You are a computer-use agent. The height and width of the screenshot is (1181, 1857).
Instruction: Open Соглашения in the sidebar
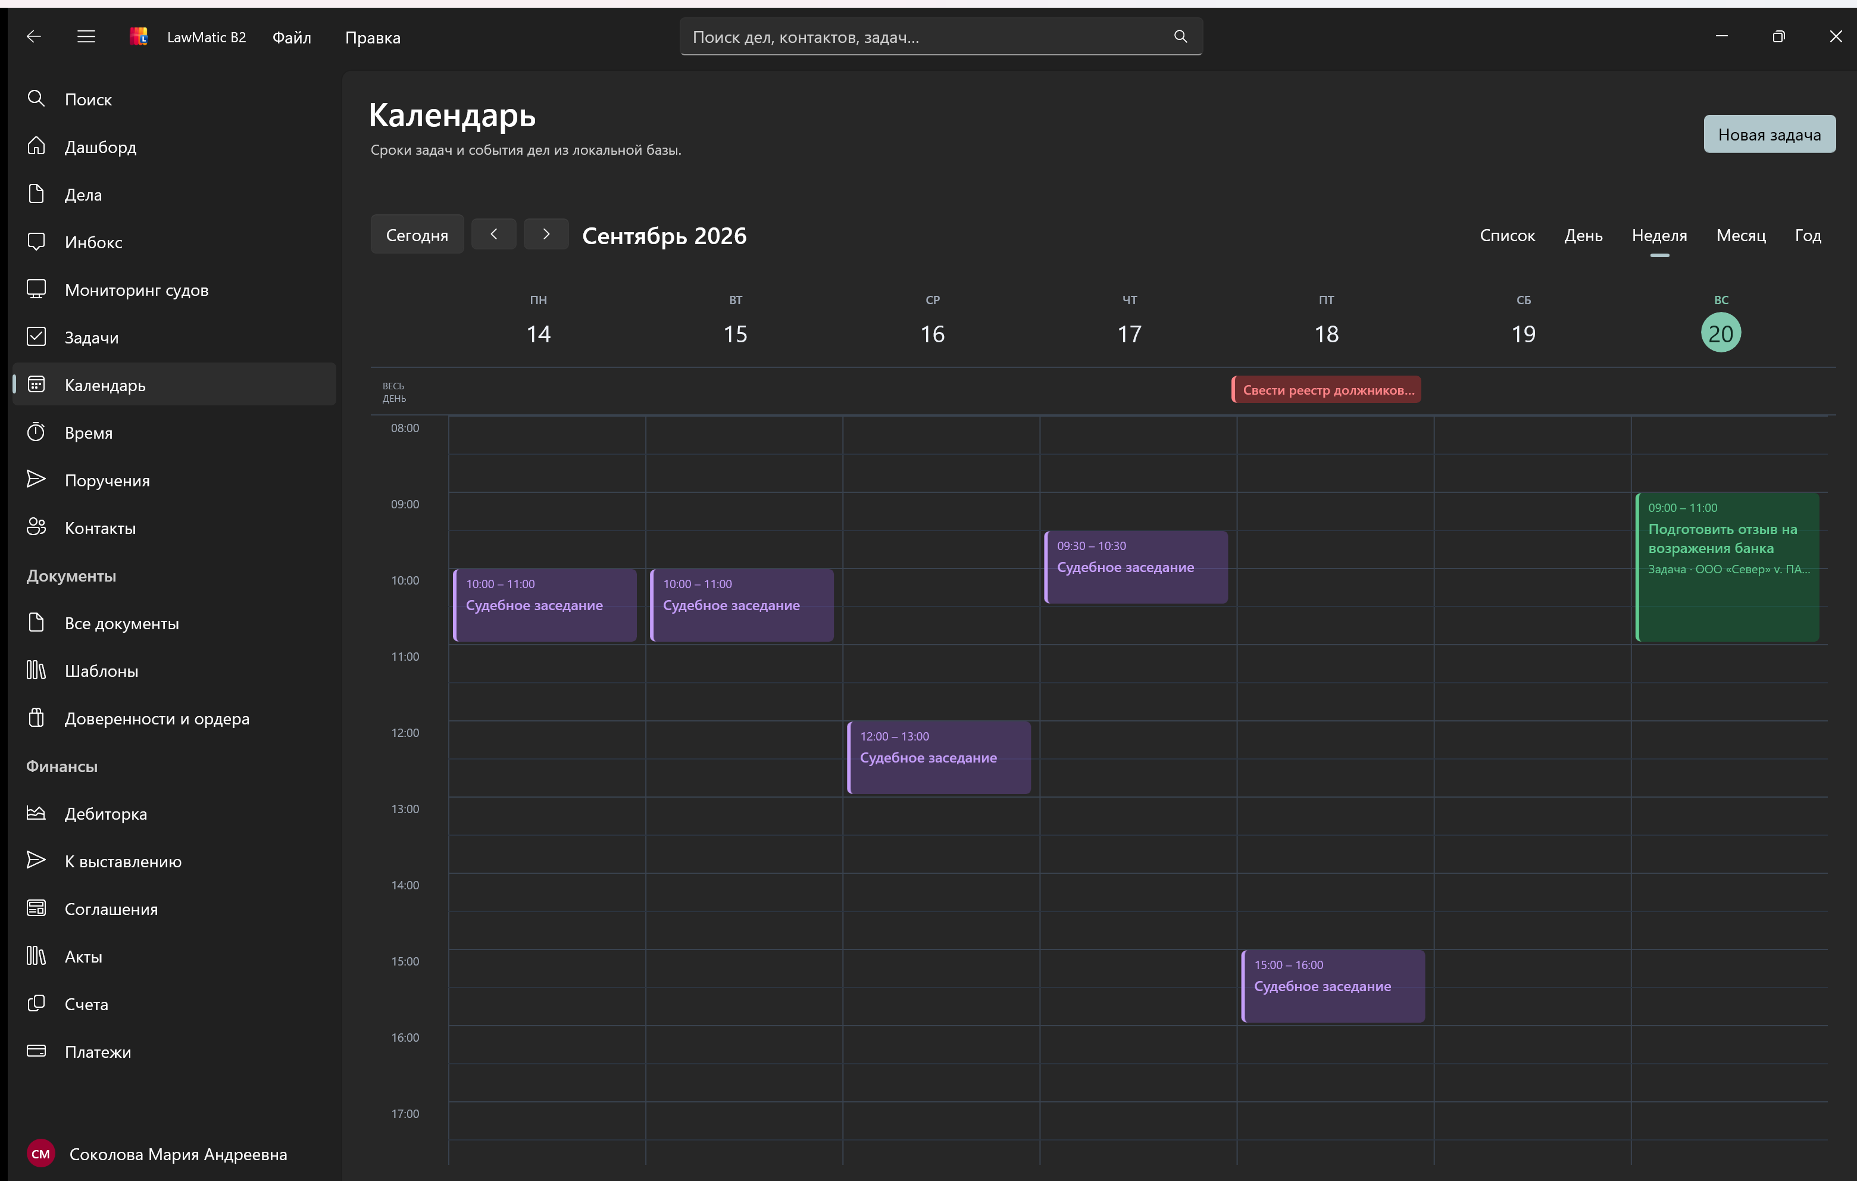tap(175, 909)
